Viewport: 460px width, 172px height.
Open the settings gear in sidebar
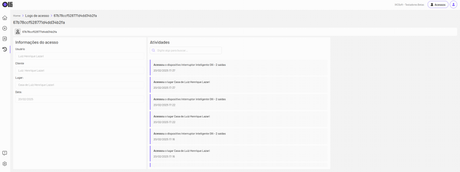point(4,164)
